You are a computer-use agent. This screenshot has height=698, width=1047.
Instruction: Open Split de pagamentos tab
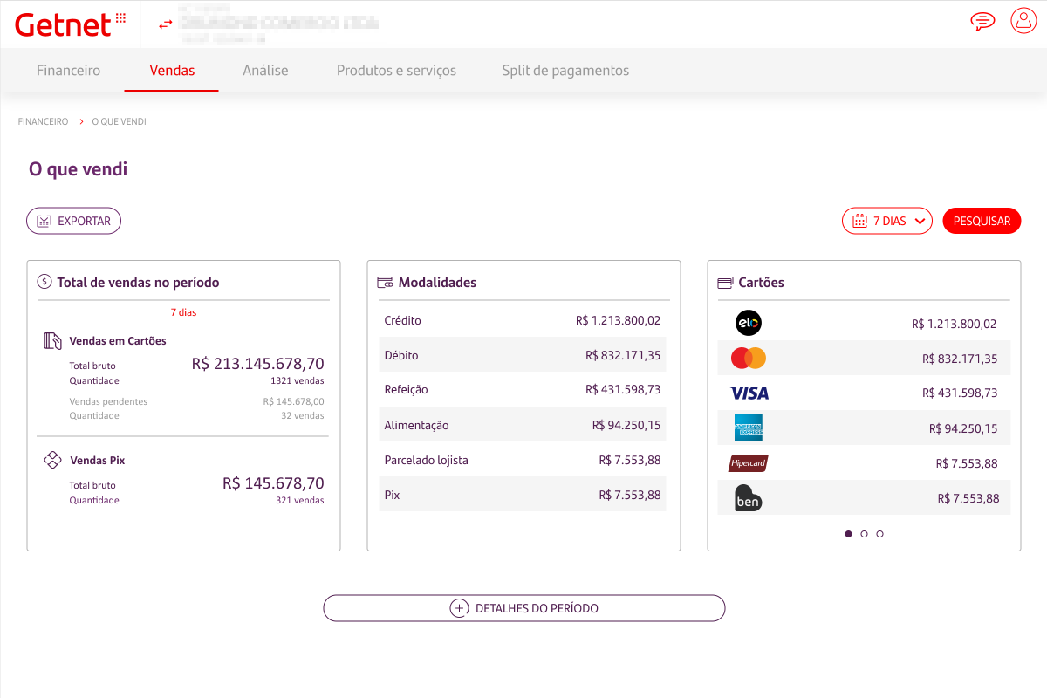pyautogui.click(x=565, y=71)
